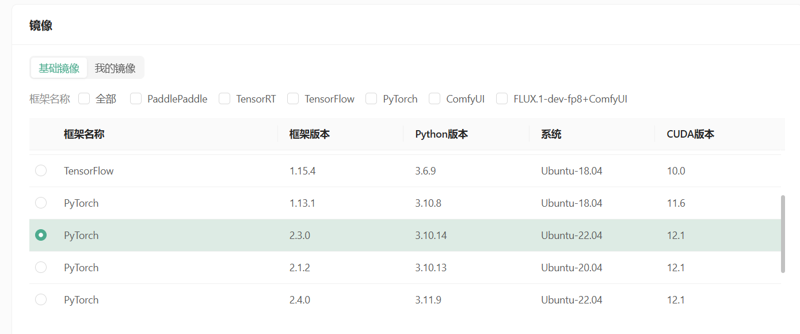The height and width of the screenshot is (334, 800).
Task: Enable the PaddlePaddle filter checkbox
Action: point(136,98)
